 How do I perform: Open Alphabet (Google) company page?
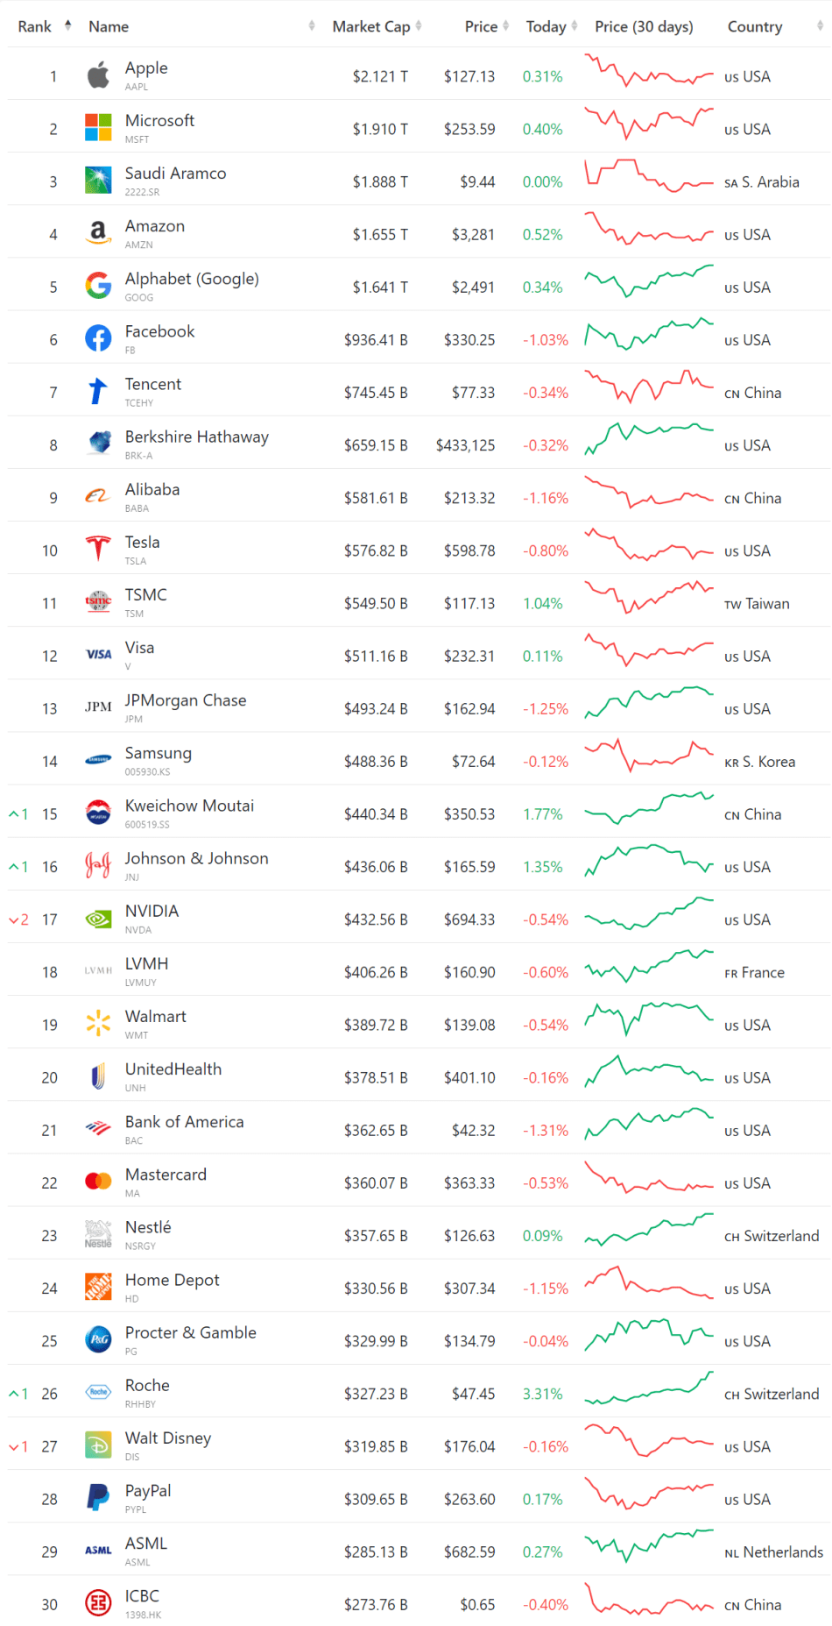(192, 279)
